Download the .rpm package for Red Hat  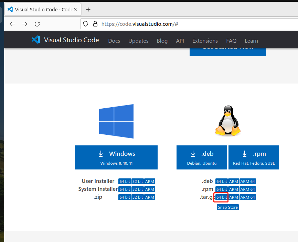click(x=254, y=157)
